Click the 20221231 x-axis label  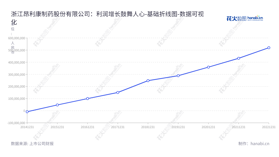tap(269, 127)
